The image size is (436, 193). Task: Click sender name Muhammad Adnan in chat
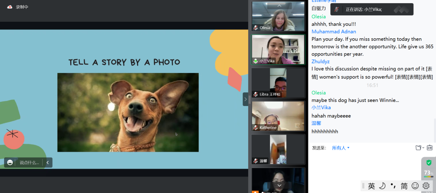coord(334,32)
